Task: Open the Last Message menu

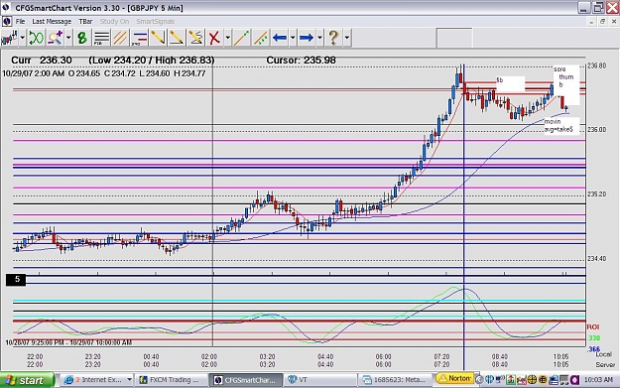Action: click(52, 22)
